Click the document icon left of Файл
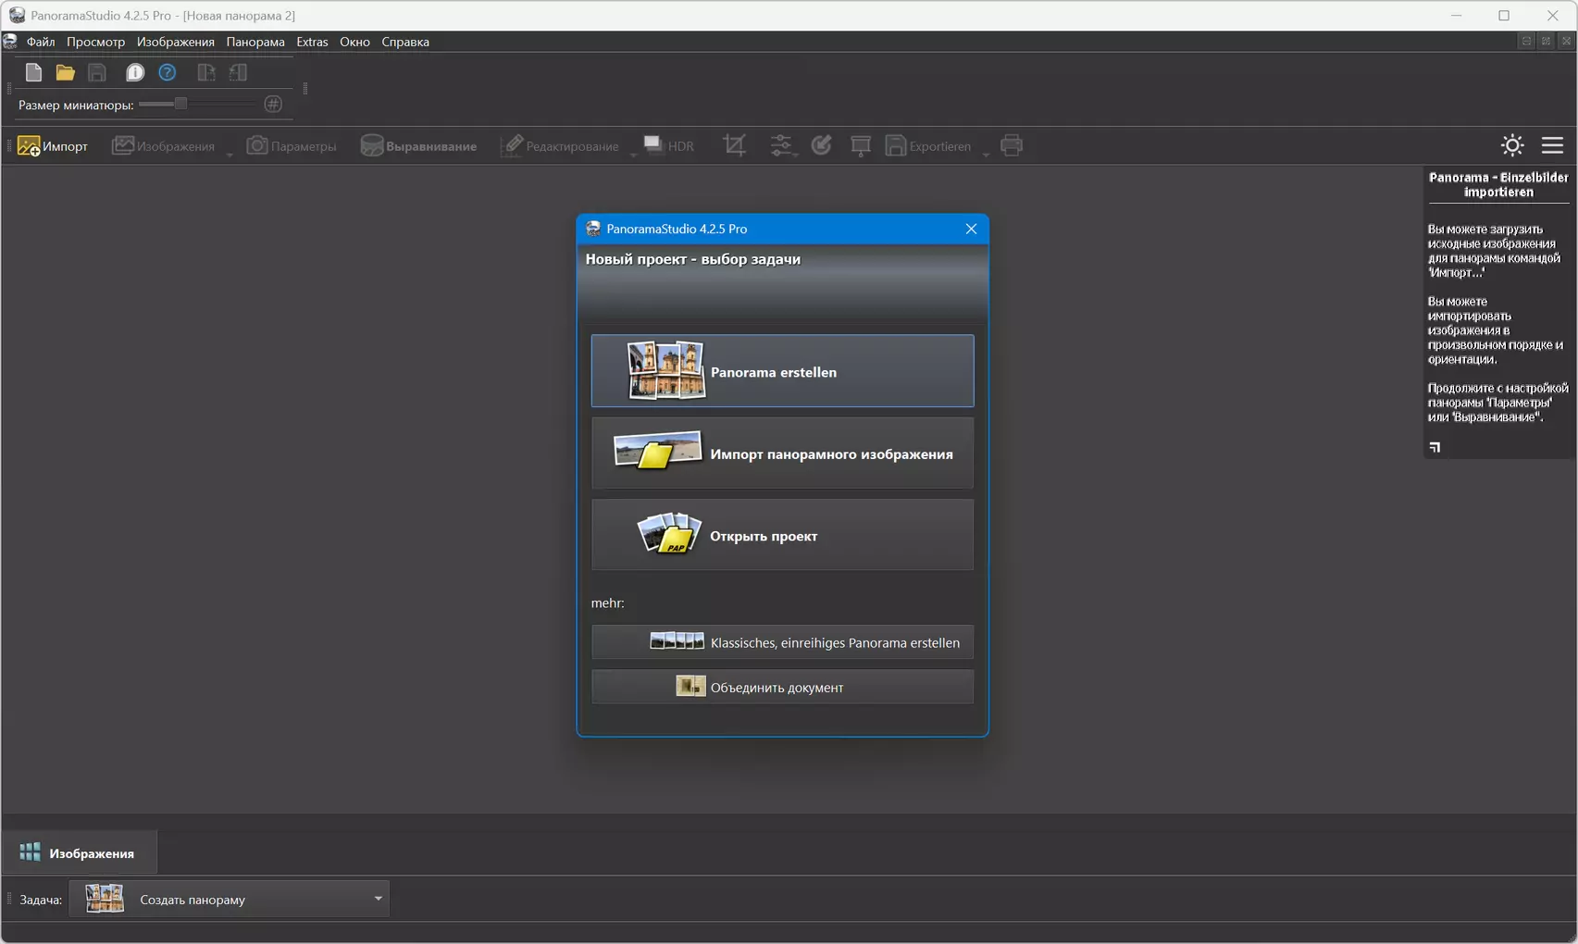 (x=10, y=41)
